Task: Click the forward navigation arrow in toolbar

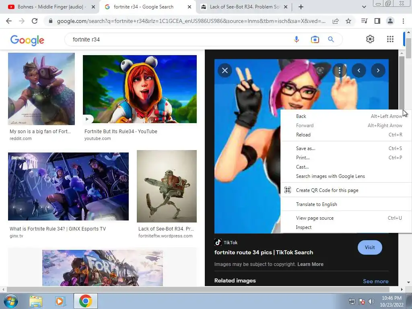Action: (22, 21)
